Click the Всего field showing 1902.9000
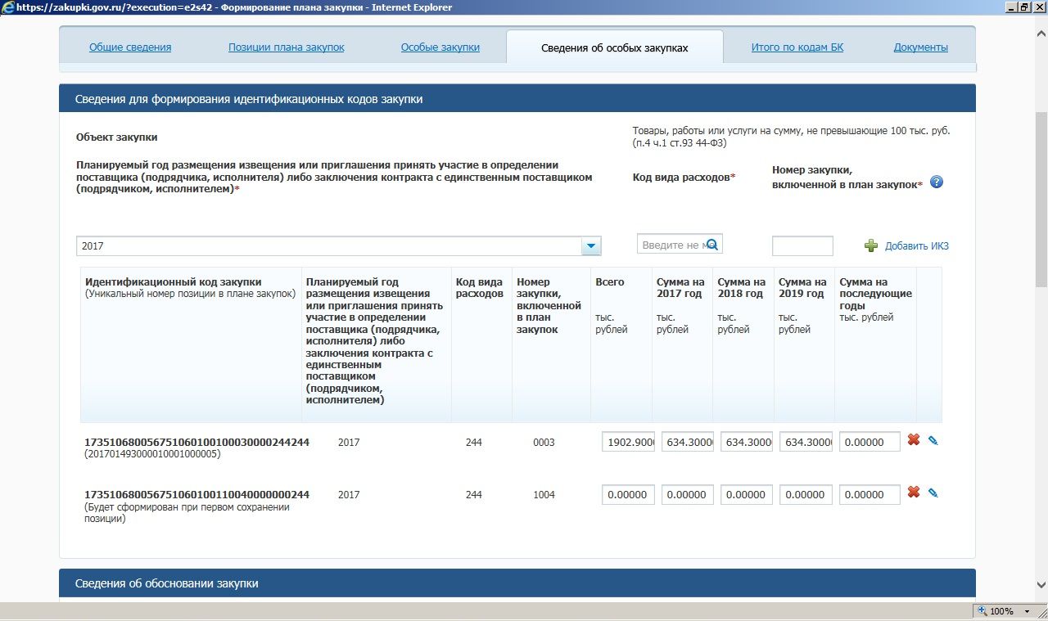The image size is (1048, 621). [x=628, y=442]
